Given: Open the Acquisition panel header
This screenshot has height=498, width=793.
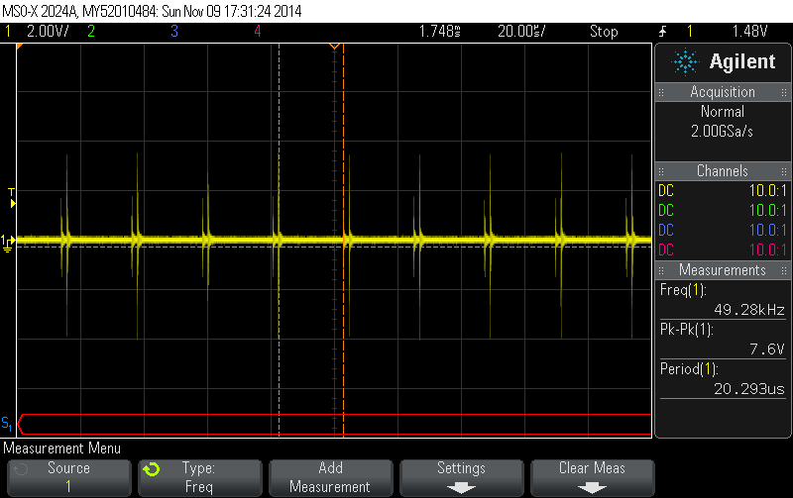Looking at the screenshot, I should point(723,92).
